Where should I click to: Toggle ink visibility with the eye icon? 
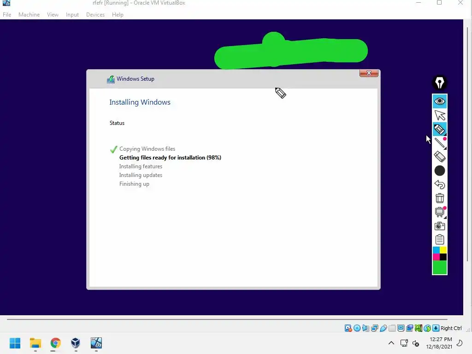point(439,101)
